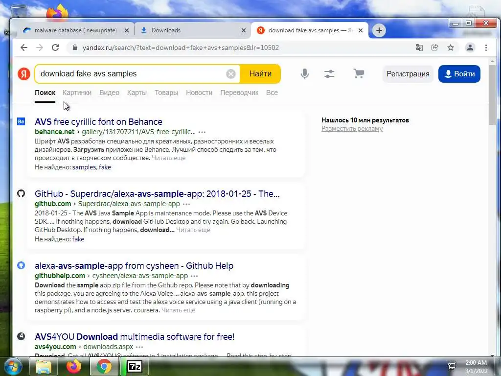The height and width of the screenshot is (376, 501).
Task: Select the Карты search category
Action: pyautogui.click(x=137, y=93)
